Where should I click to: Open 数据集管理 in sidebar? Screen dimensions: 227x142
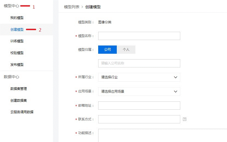click(19, 89)
